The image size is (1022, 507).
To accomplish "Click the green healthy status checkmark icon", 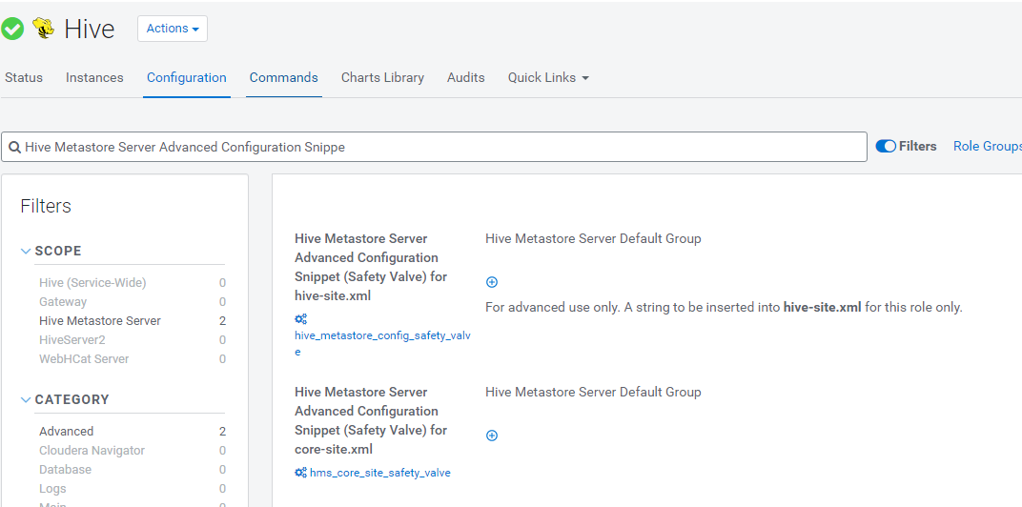I will pos(12,29).
